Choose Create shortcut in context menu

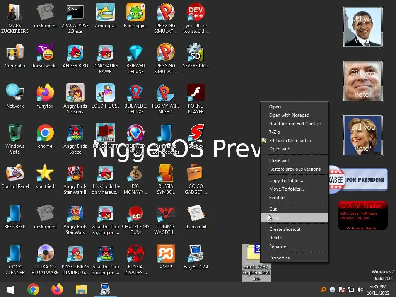294,229
